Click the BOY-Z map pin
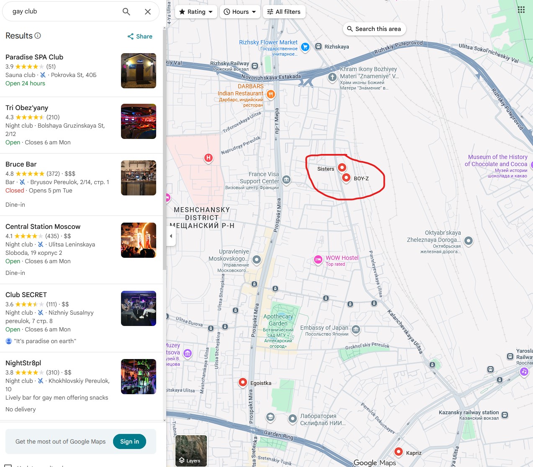Viewport: 533px width, 467px height. (x=346, y=178)
